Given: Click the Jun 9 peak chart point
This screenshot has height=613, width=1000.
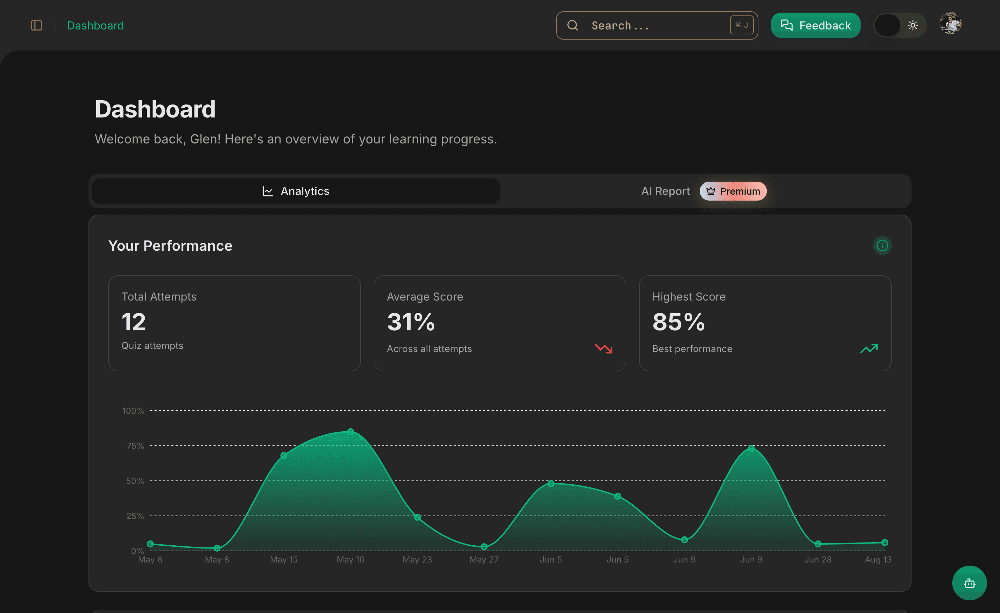Looking at the screenshot, I should click(x=751, y=449).
